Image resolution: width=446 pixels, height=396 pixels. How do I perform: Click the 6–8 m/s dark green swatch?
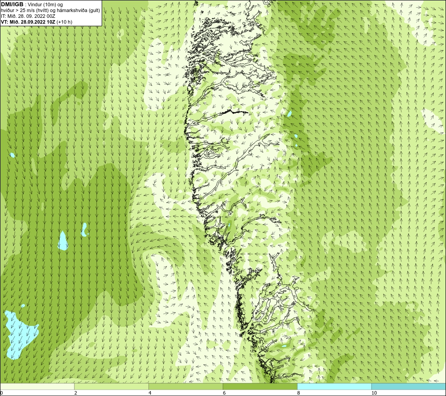[x=260, y=386]
